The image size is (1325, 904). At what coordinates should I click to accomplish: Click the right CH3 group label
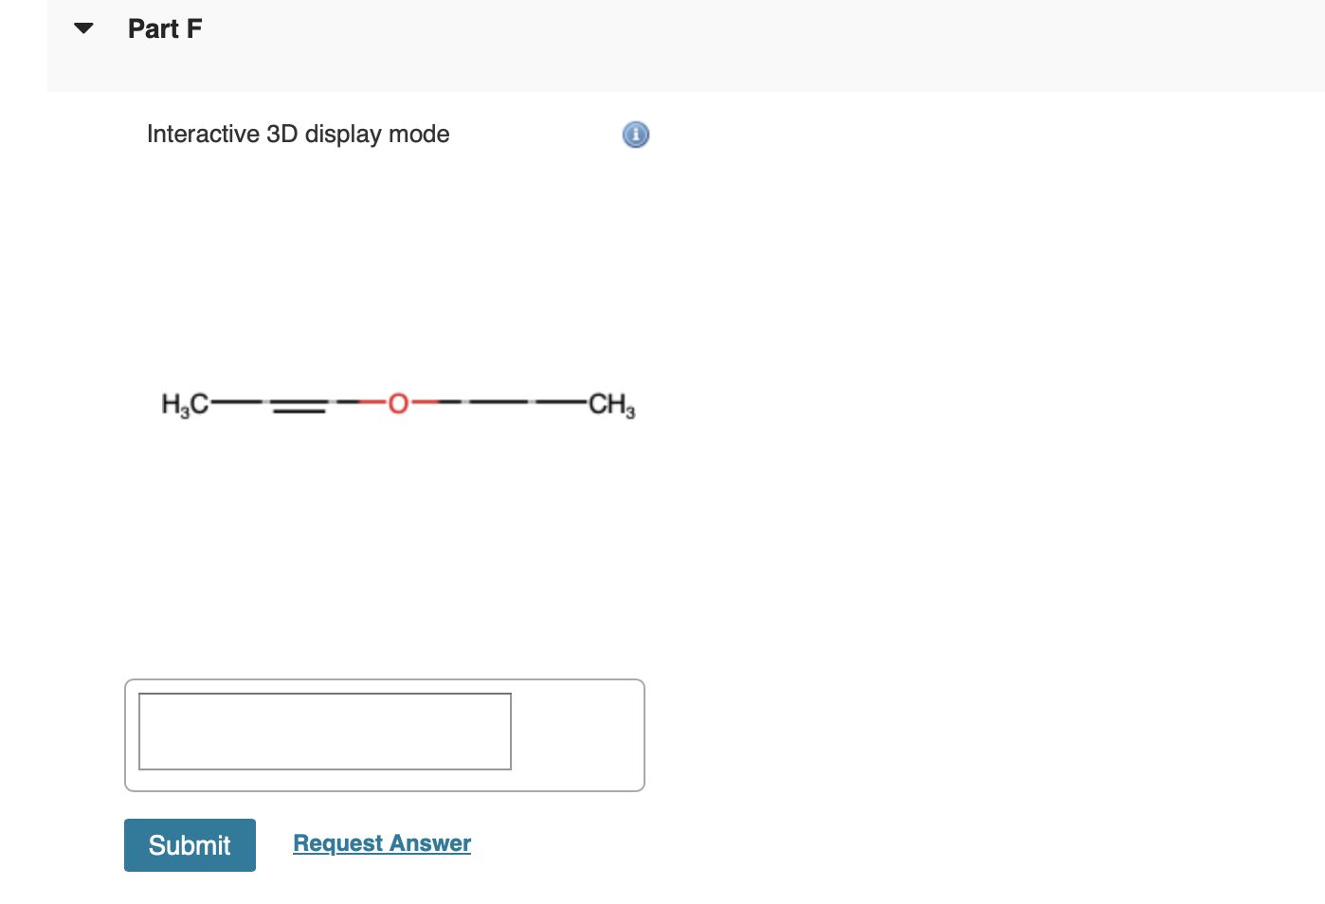click(610, 406)
